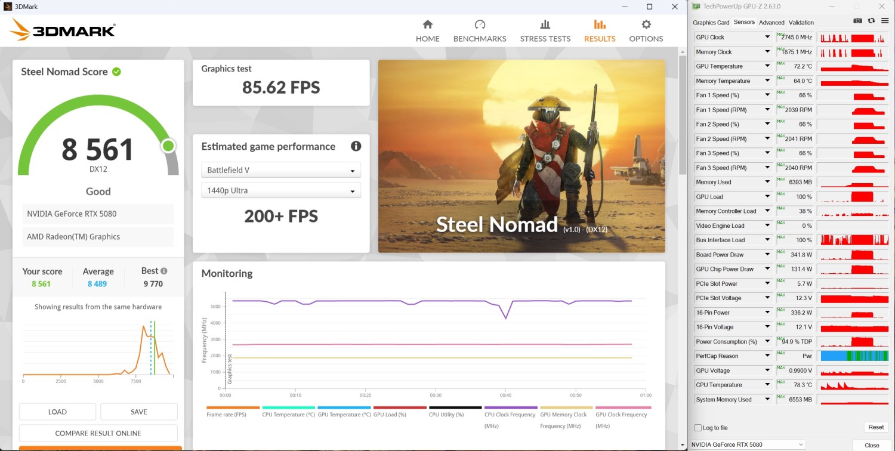
Task: Open the STRESS TESTS section
Action: pos(545,31)
